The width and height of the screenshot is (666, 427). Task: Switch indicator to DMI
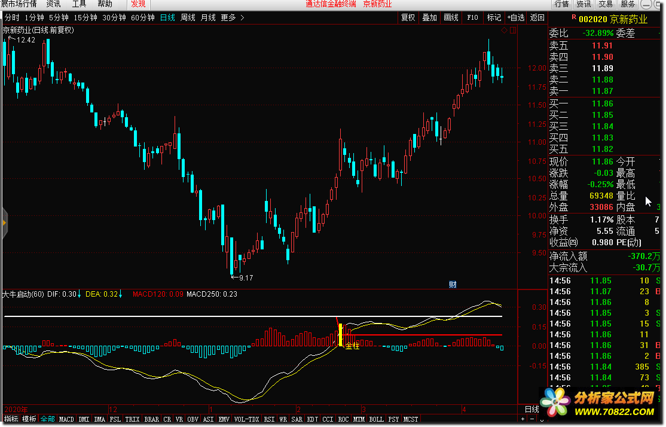pyautogui.click(x=84, y=419)
